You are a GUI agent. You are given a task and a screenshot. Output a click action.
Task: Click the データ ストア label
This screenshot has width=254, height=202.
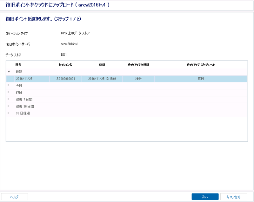point(13,55)
